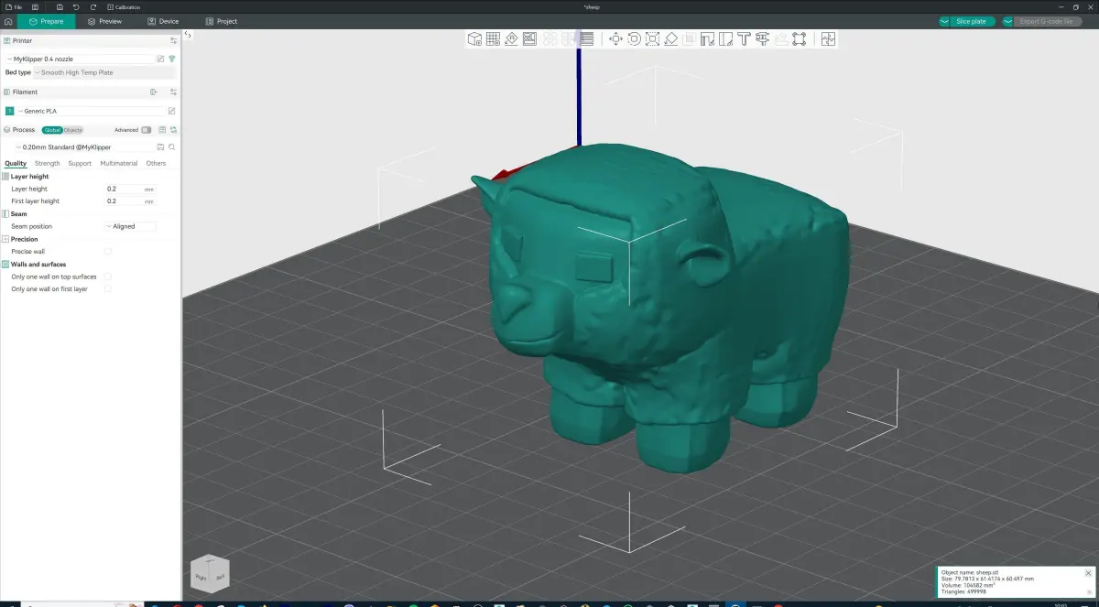Select the Text shape tool
The image size is (1099, 607).
[x=743, y=39]
